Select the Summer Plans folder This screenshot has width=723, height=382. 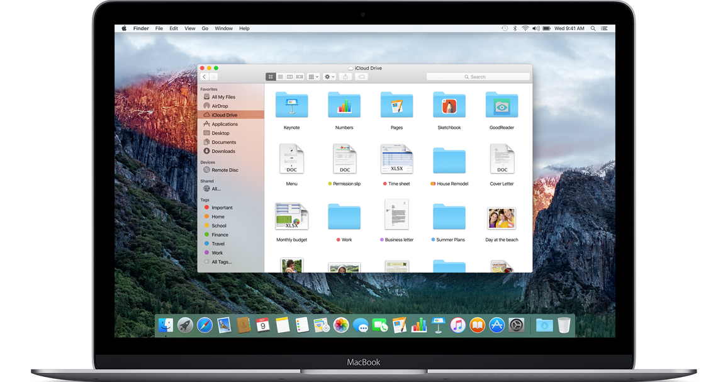pos(449,216)
